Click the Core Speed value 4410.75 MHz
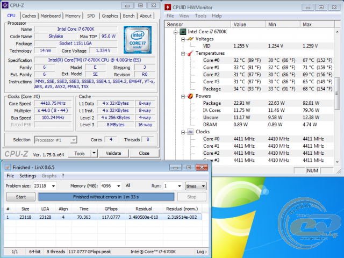 tap(53, 103)
